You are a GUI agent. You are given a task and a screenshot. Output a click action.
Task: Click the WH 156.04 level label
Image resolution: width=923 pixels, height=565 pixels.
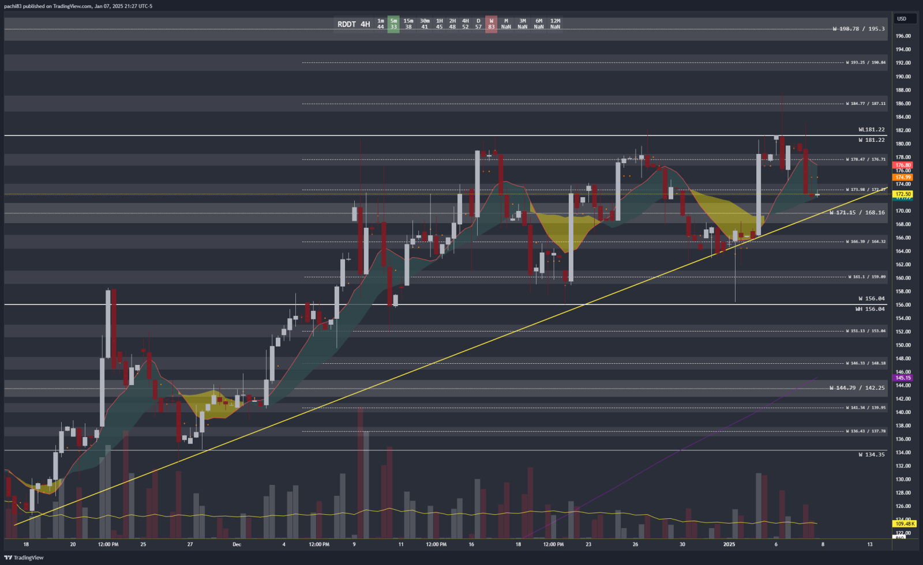(870, 309)
